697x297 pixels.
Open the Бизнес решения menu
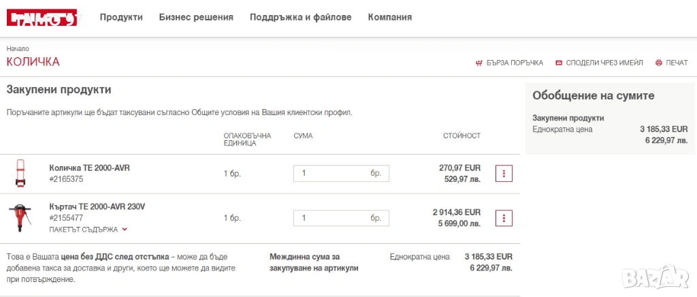tap(196, 17)
